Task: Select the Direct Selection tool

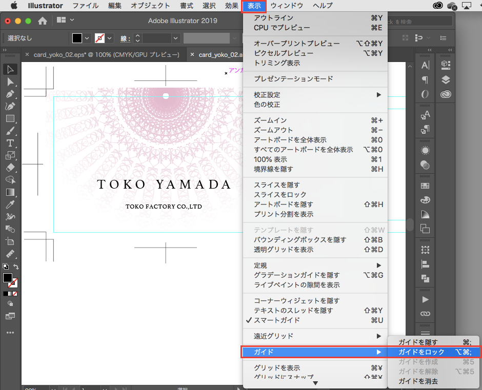Action: tap(10, 82)
